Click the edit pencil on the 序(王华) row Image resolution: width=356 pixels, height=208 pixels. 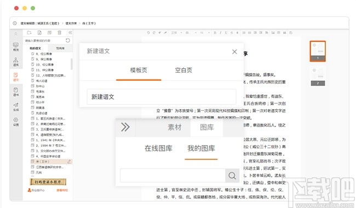tap(69, 162)
